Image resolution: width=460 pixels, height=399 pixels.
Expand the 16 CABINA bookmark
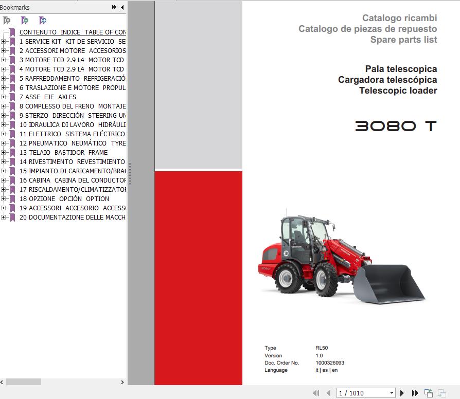(3, 180)
